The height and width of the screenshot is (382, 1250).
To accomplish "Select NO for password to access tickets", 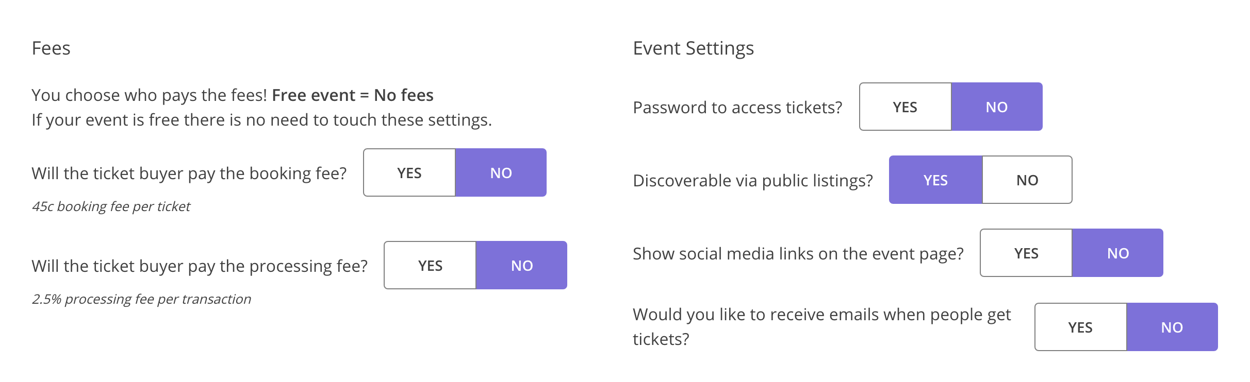I will click(997, 107).
